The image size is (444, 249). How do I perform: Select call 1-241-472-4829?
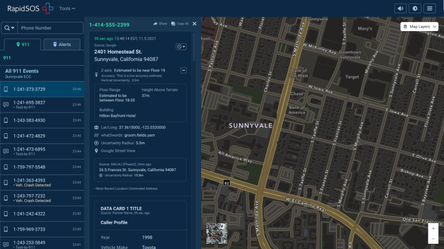point(42,136)
